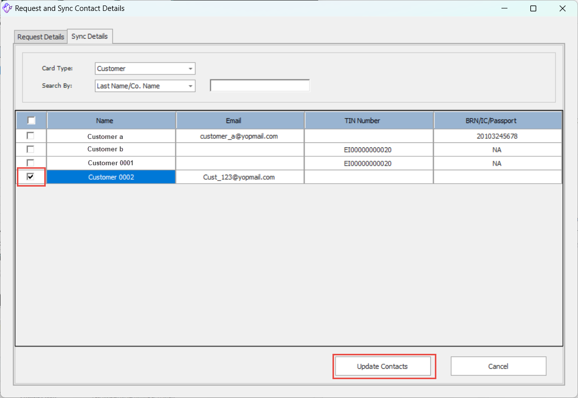Expand the Search By dropdown

click(190, 86)
